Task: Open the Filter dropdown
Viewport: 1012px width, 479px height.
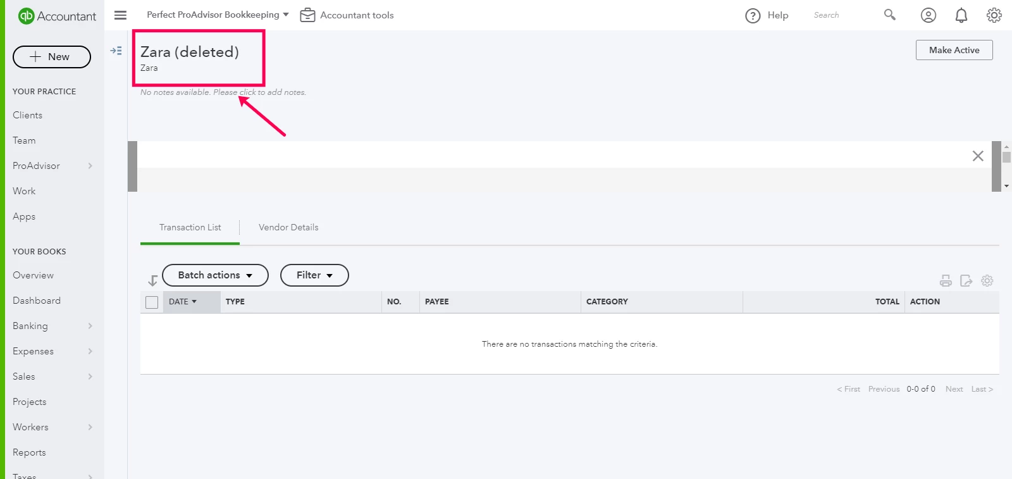Action: (x=314, y=275)
